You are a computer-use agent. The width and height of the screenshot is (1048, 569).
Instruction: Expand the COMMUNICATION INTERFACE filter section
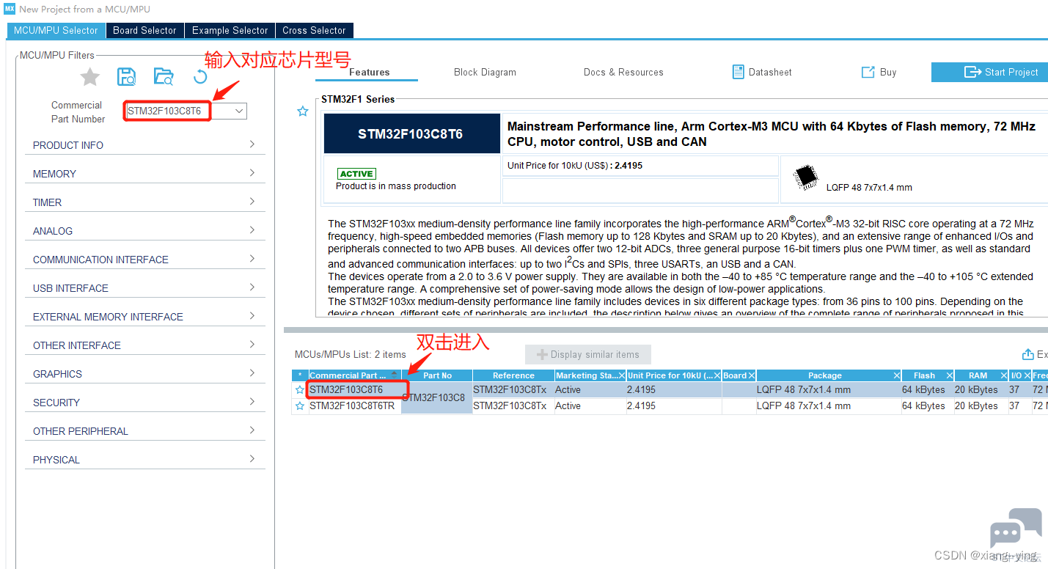pyautogui.click(x=144, y=260)
